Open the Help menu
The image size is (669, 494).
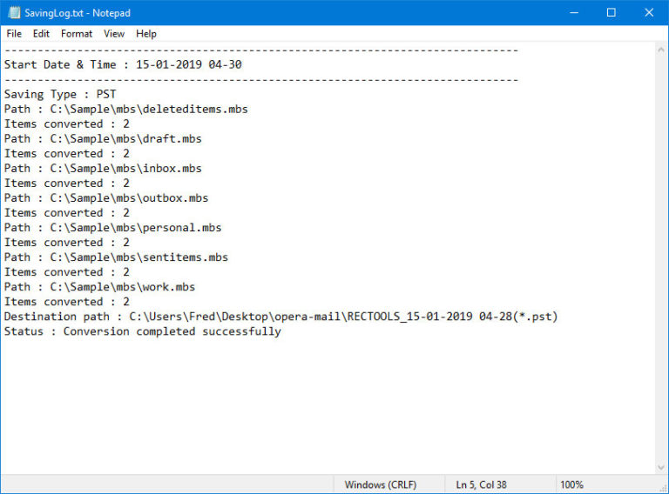(146, 34)
